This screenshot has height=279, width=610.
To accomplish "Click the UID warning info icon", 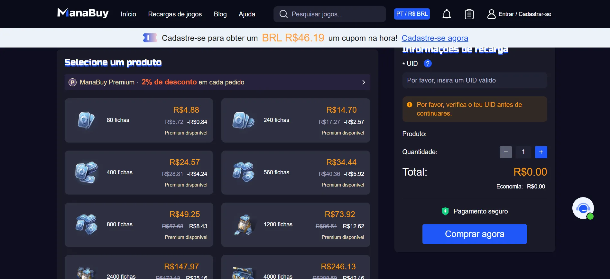I will coord(410,105).
